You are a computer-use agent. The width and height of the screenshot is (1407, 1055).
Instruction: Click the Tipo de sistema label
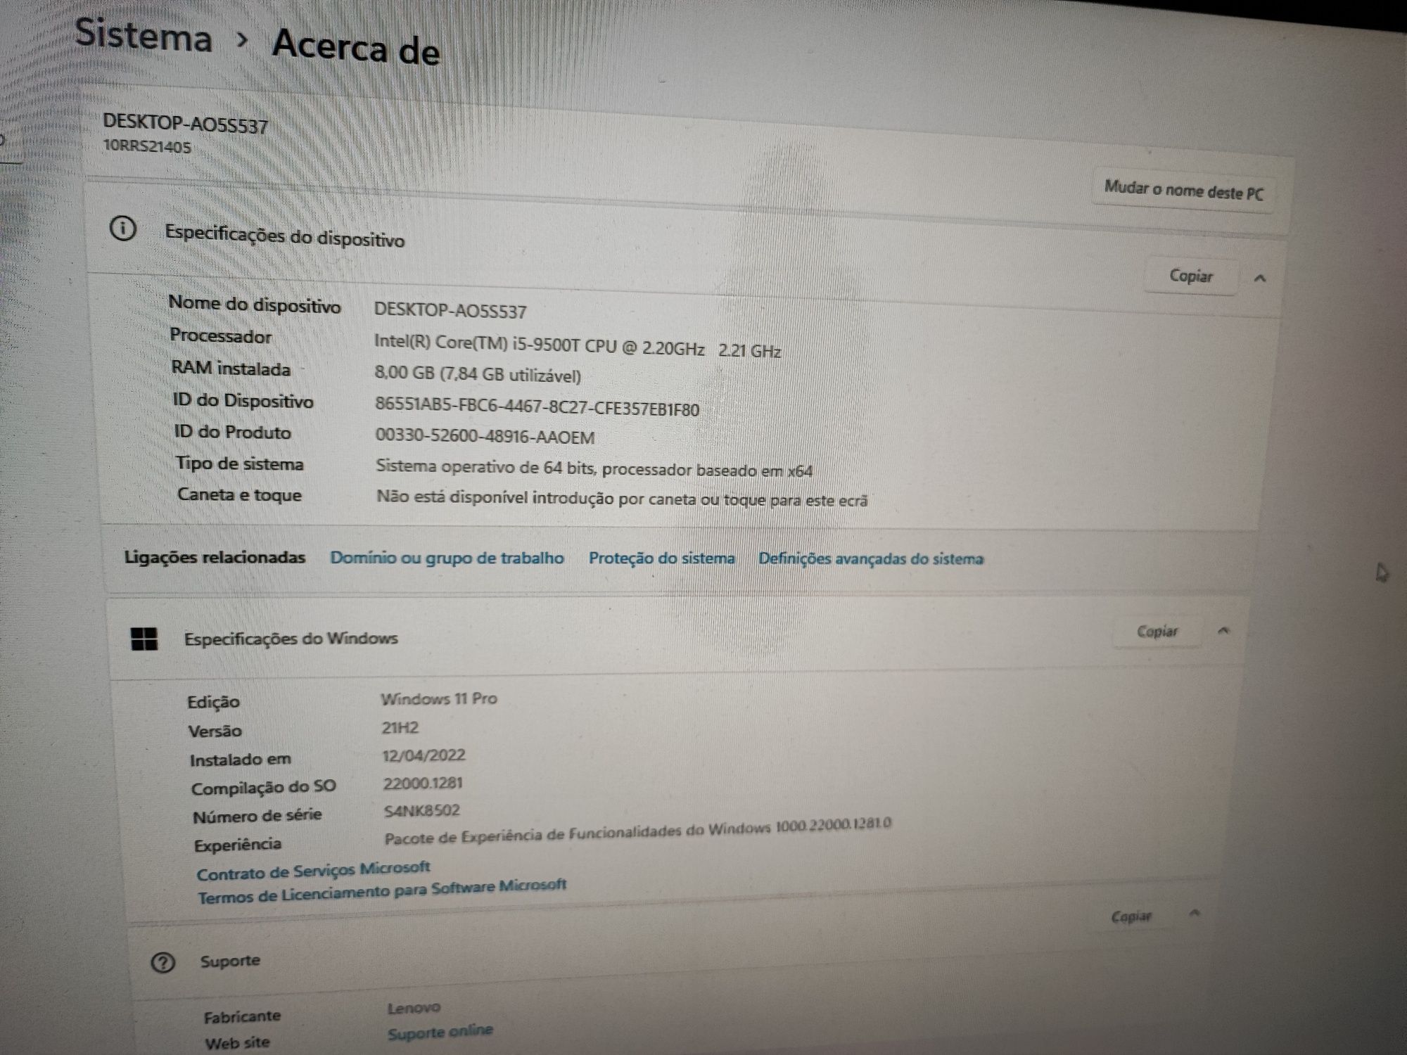pos(240,463)
